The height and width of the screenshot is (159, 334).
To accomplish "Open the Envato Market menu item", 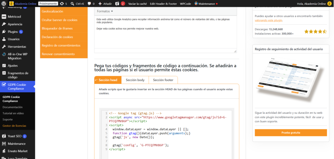I will tap(18, 151).
